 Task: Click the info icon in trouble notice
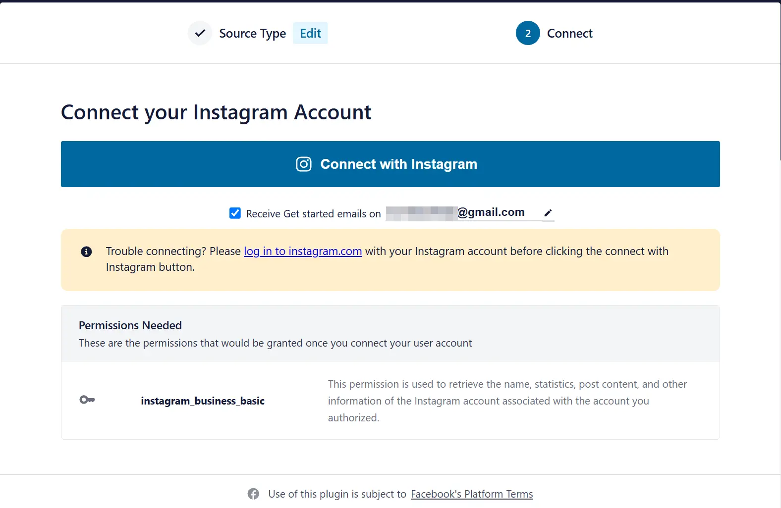point(86,252)
